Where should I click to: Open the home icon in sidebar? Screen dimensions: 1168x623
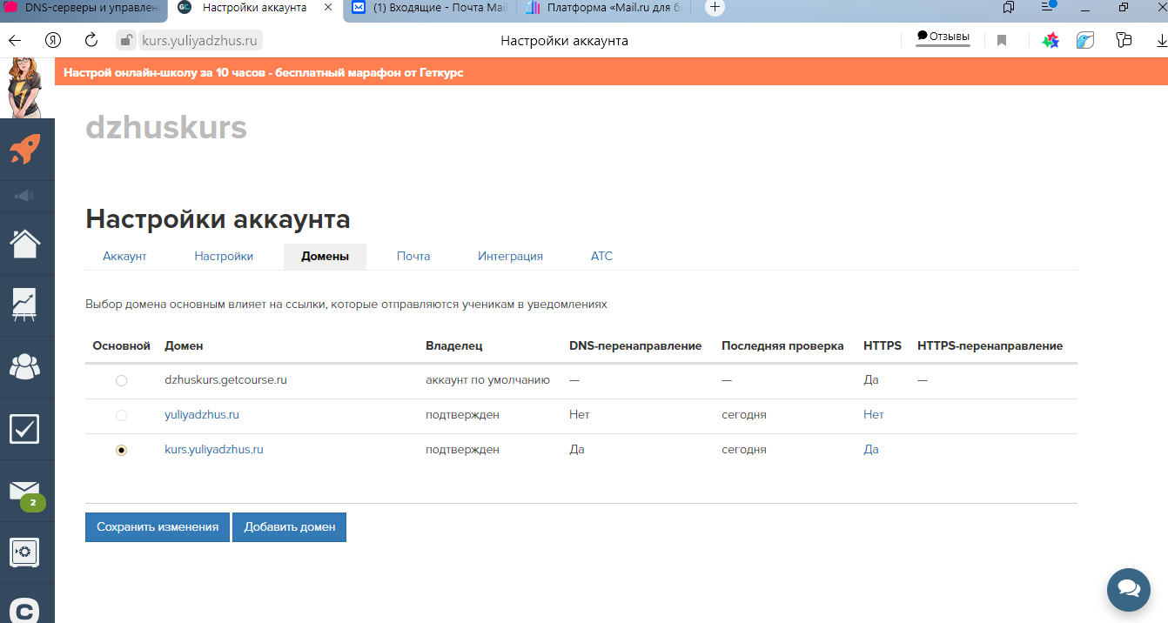tap(25, 244)
